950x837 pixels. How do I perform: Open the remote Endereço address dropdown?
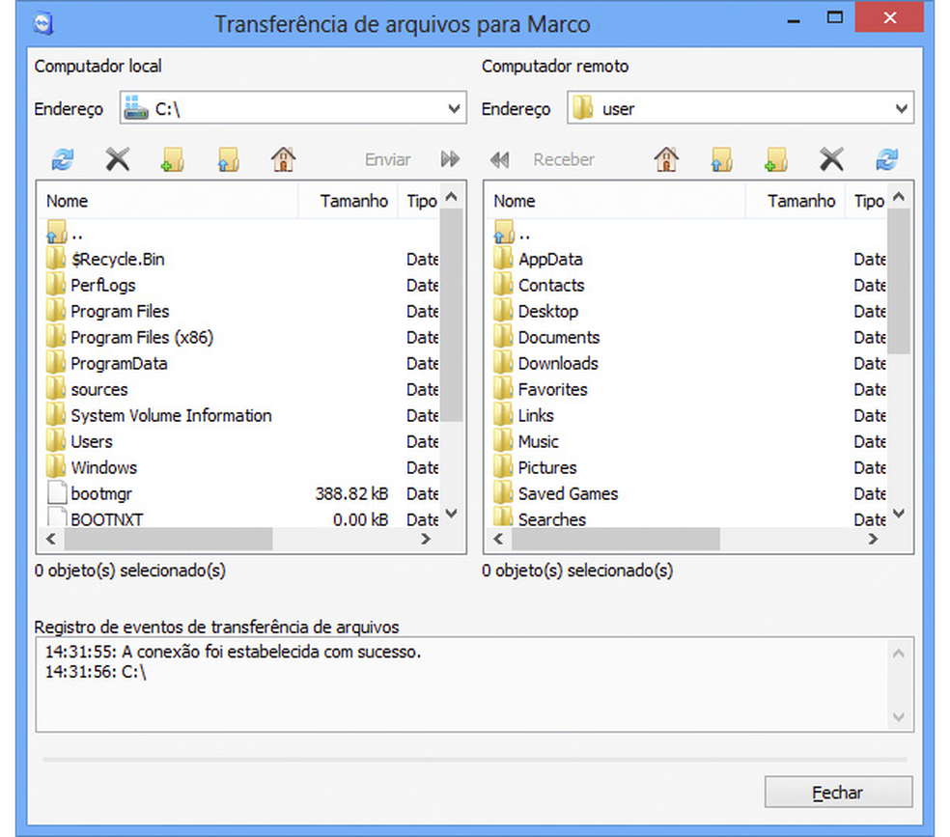click(x=901, y=108)
